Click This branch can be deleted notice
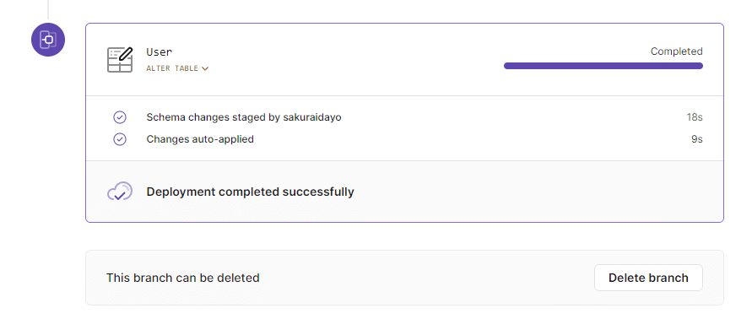 click(x=182, y=278)
